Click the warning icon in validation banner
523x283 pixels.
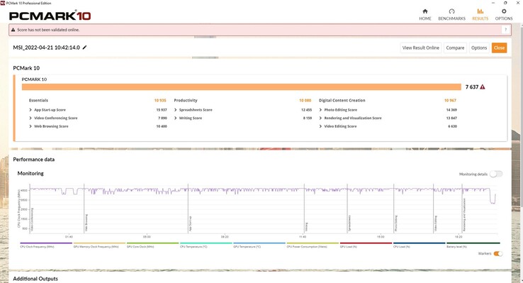[13, 30]
